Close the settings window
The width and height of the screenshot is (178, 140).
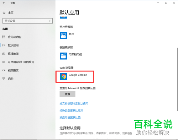click(x=174, y=3)
